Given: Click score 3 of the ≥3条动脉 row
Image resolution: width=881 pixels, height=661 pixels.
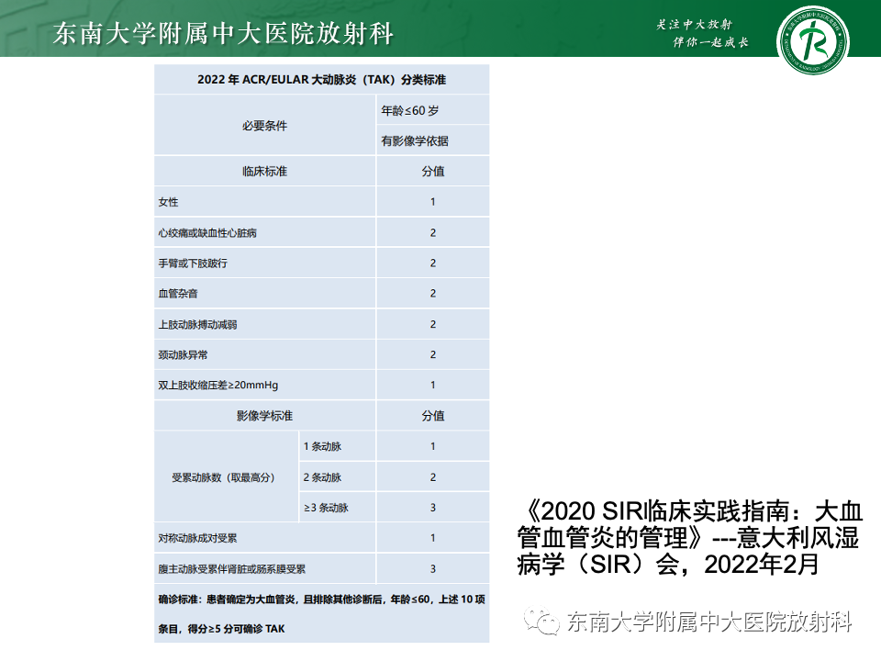Looking at the screenshot, I should 432,508.
